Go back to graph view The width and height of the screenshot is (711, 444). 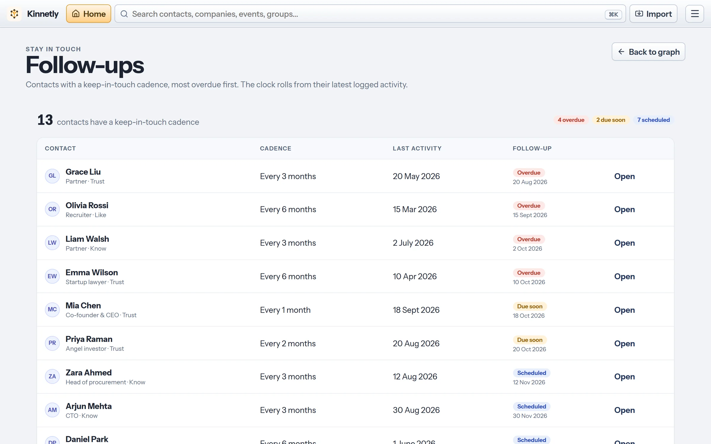tap(648, 52)
